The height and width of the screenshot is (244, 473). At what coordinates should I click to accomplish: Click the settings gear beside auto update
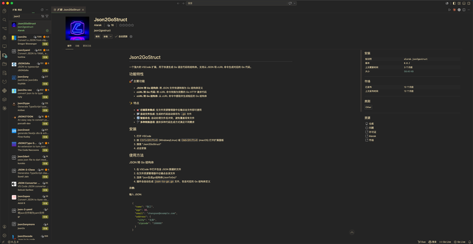[x=131, y=37]
